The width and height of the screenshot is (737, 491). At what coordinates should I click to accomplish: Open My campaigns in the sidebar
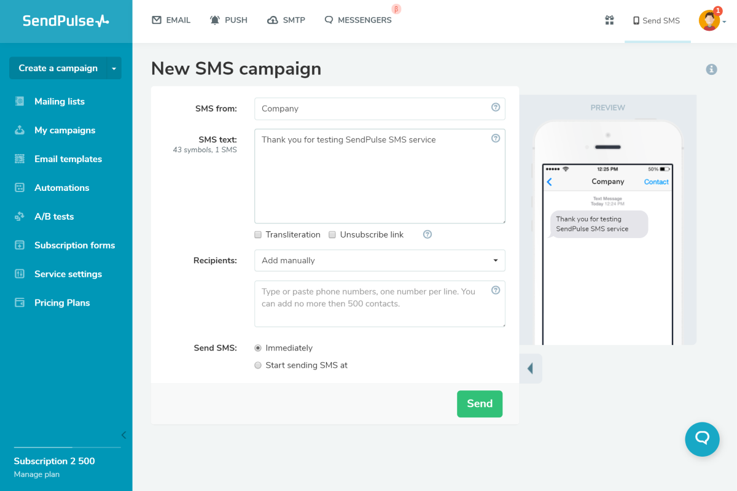pos(66,130)
